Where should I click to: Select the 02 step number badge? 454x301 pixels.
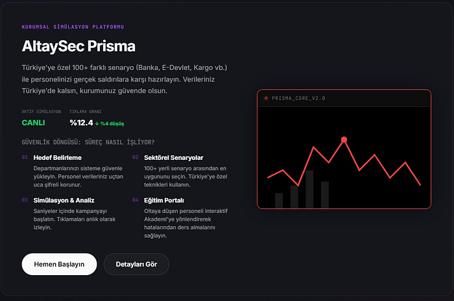135,157
